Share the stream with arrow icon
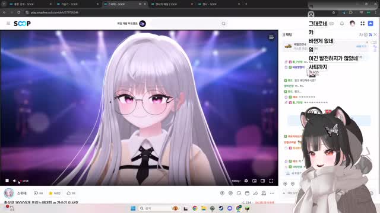The image size is (380, 213). [x=255, y=193]
